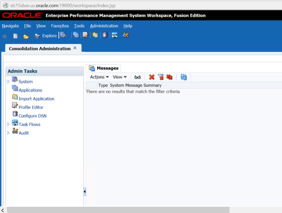Open the View menu in the menu bar
Image resolution: width=282 pixels, height=213 pixels.
pyautogui.click(x=41, y=26)
